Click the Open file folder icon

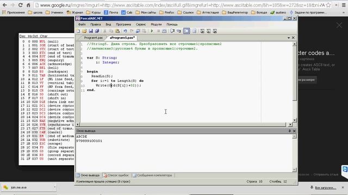click(x=84, y=31)
